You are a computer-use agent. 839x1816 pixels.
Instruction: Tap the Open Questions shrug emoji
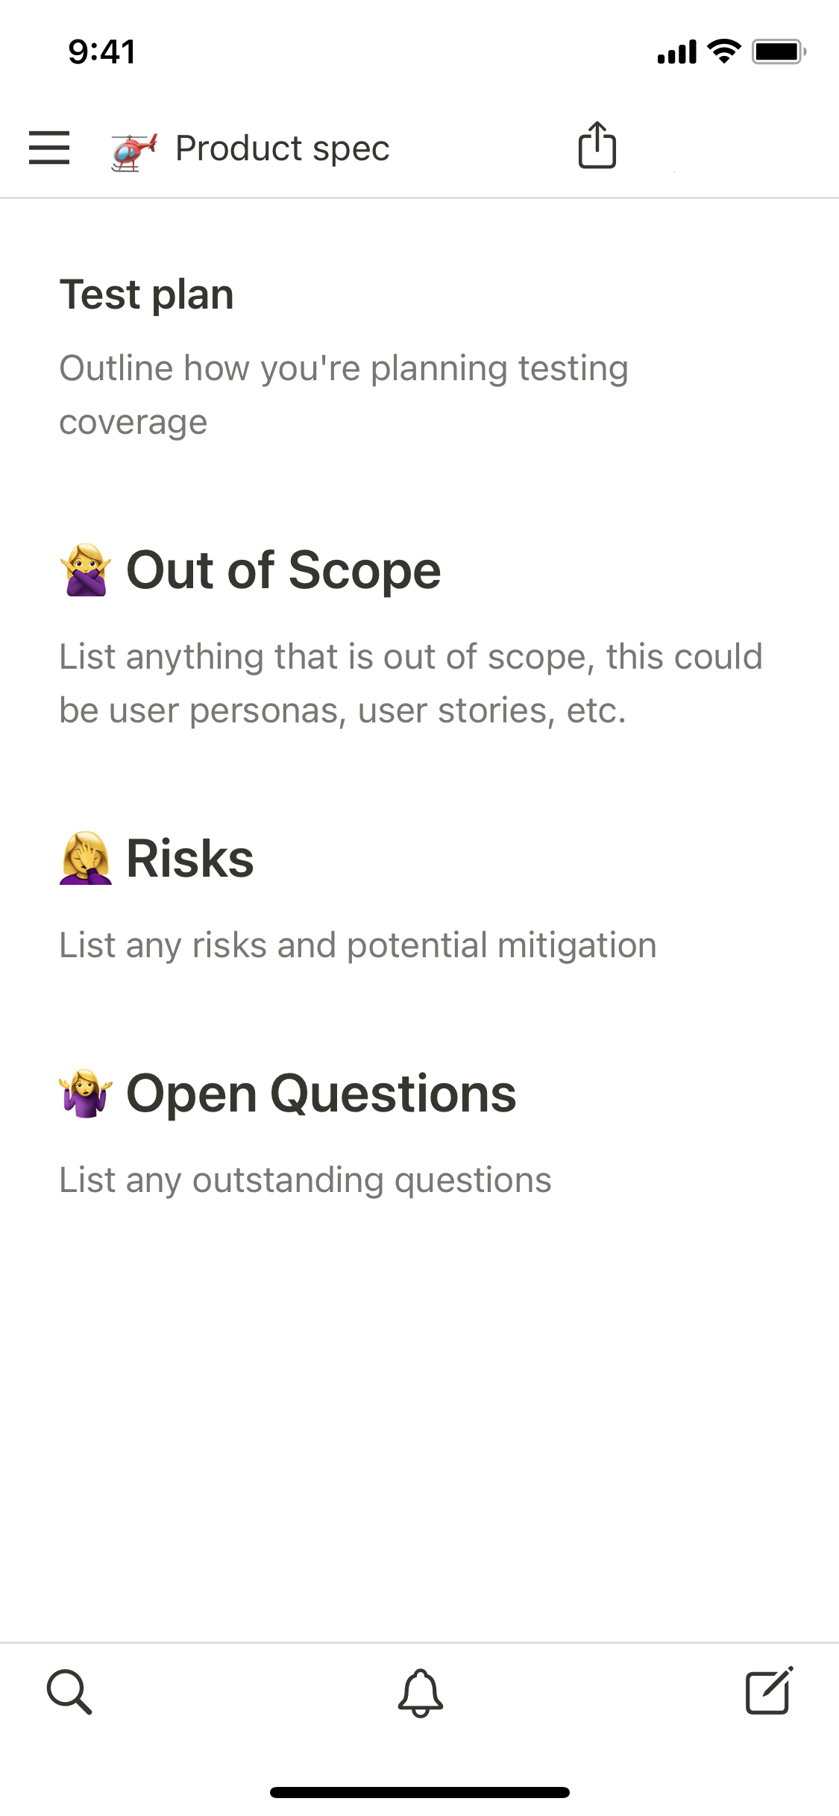pyautogui.click(x=86, y=1094)
